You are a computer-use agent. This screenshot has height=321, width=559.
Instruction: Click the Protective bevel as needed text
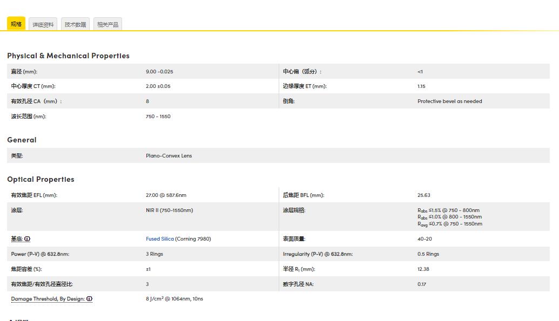tap(449, 101)
